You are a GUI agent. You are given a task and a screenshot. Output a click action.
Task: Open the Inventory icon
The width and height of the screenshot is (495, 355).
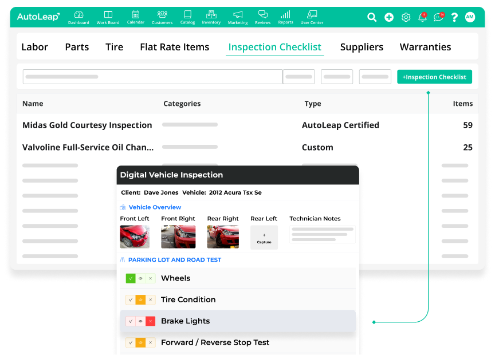tap(211, 15)
